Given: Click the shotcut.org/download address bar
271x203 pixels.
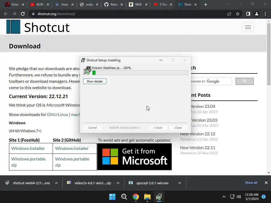Looking at the screenshot, I should (128, 14).
